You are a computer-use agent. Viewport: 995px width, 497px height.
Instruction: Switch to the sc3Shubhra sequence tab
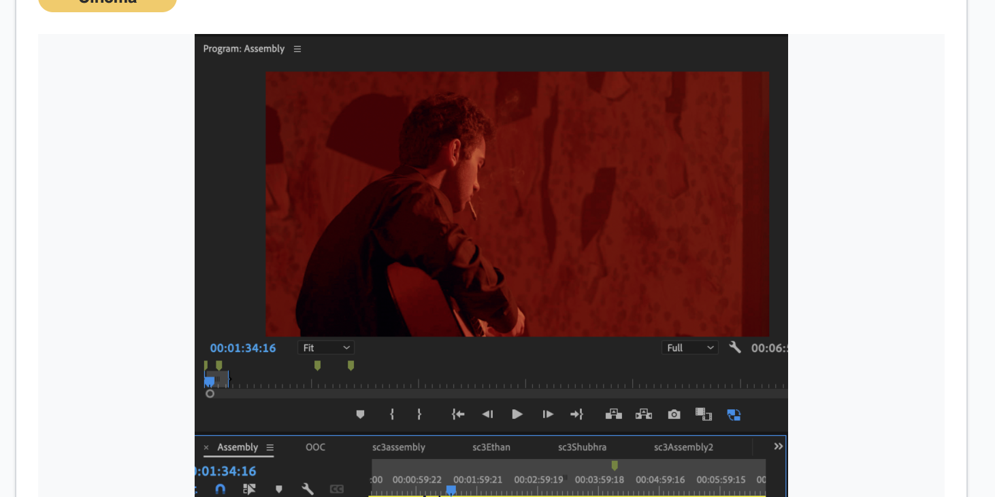pos(582,447)
